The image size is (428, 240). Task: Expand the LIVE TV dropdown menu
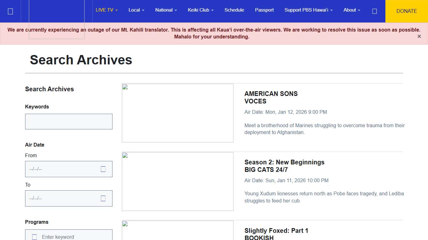[x=107, y=10]
